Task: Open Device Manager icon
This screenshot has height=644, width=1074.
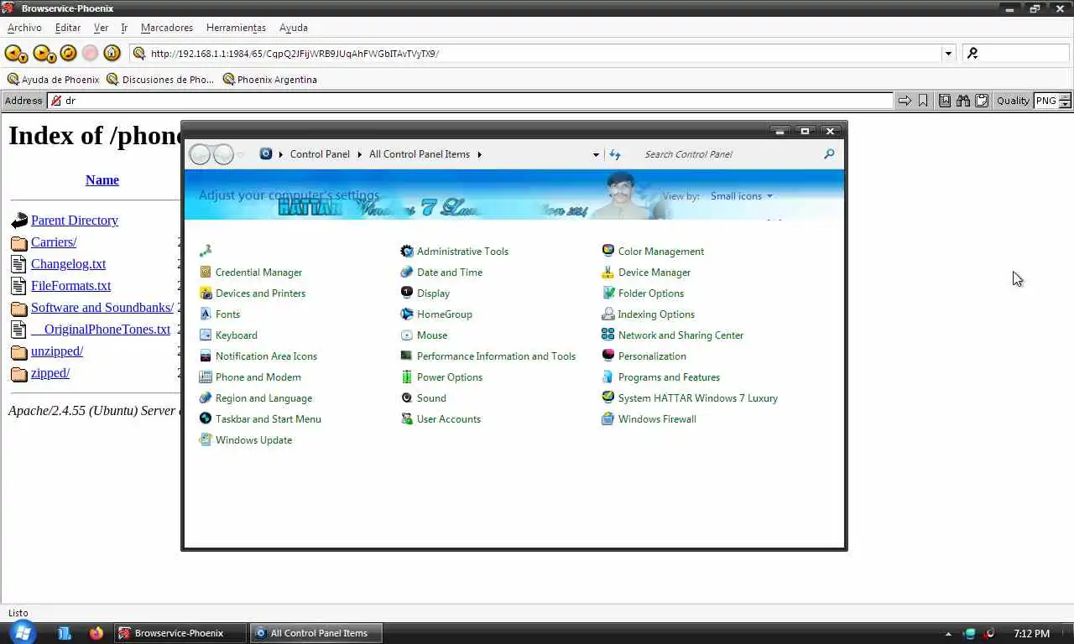Action: (608, 273)
